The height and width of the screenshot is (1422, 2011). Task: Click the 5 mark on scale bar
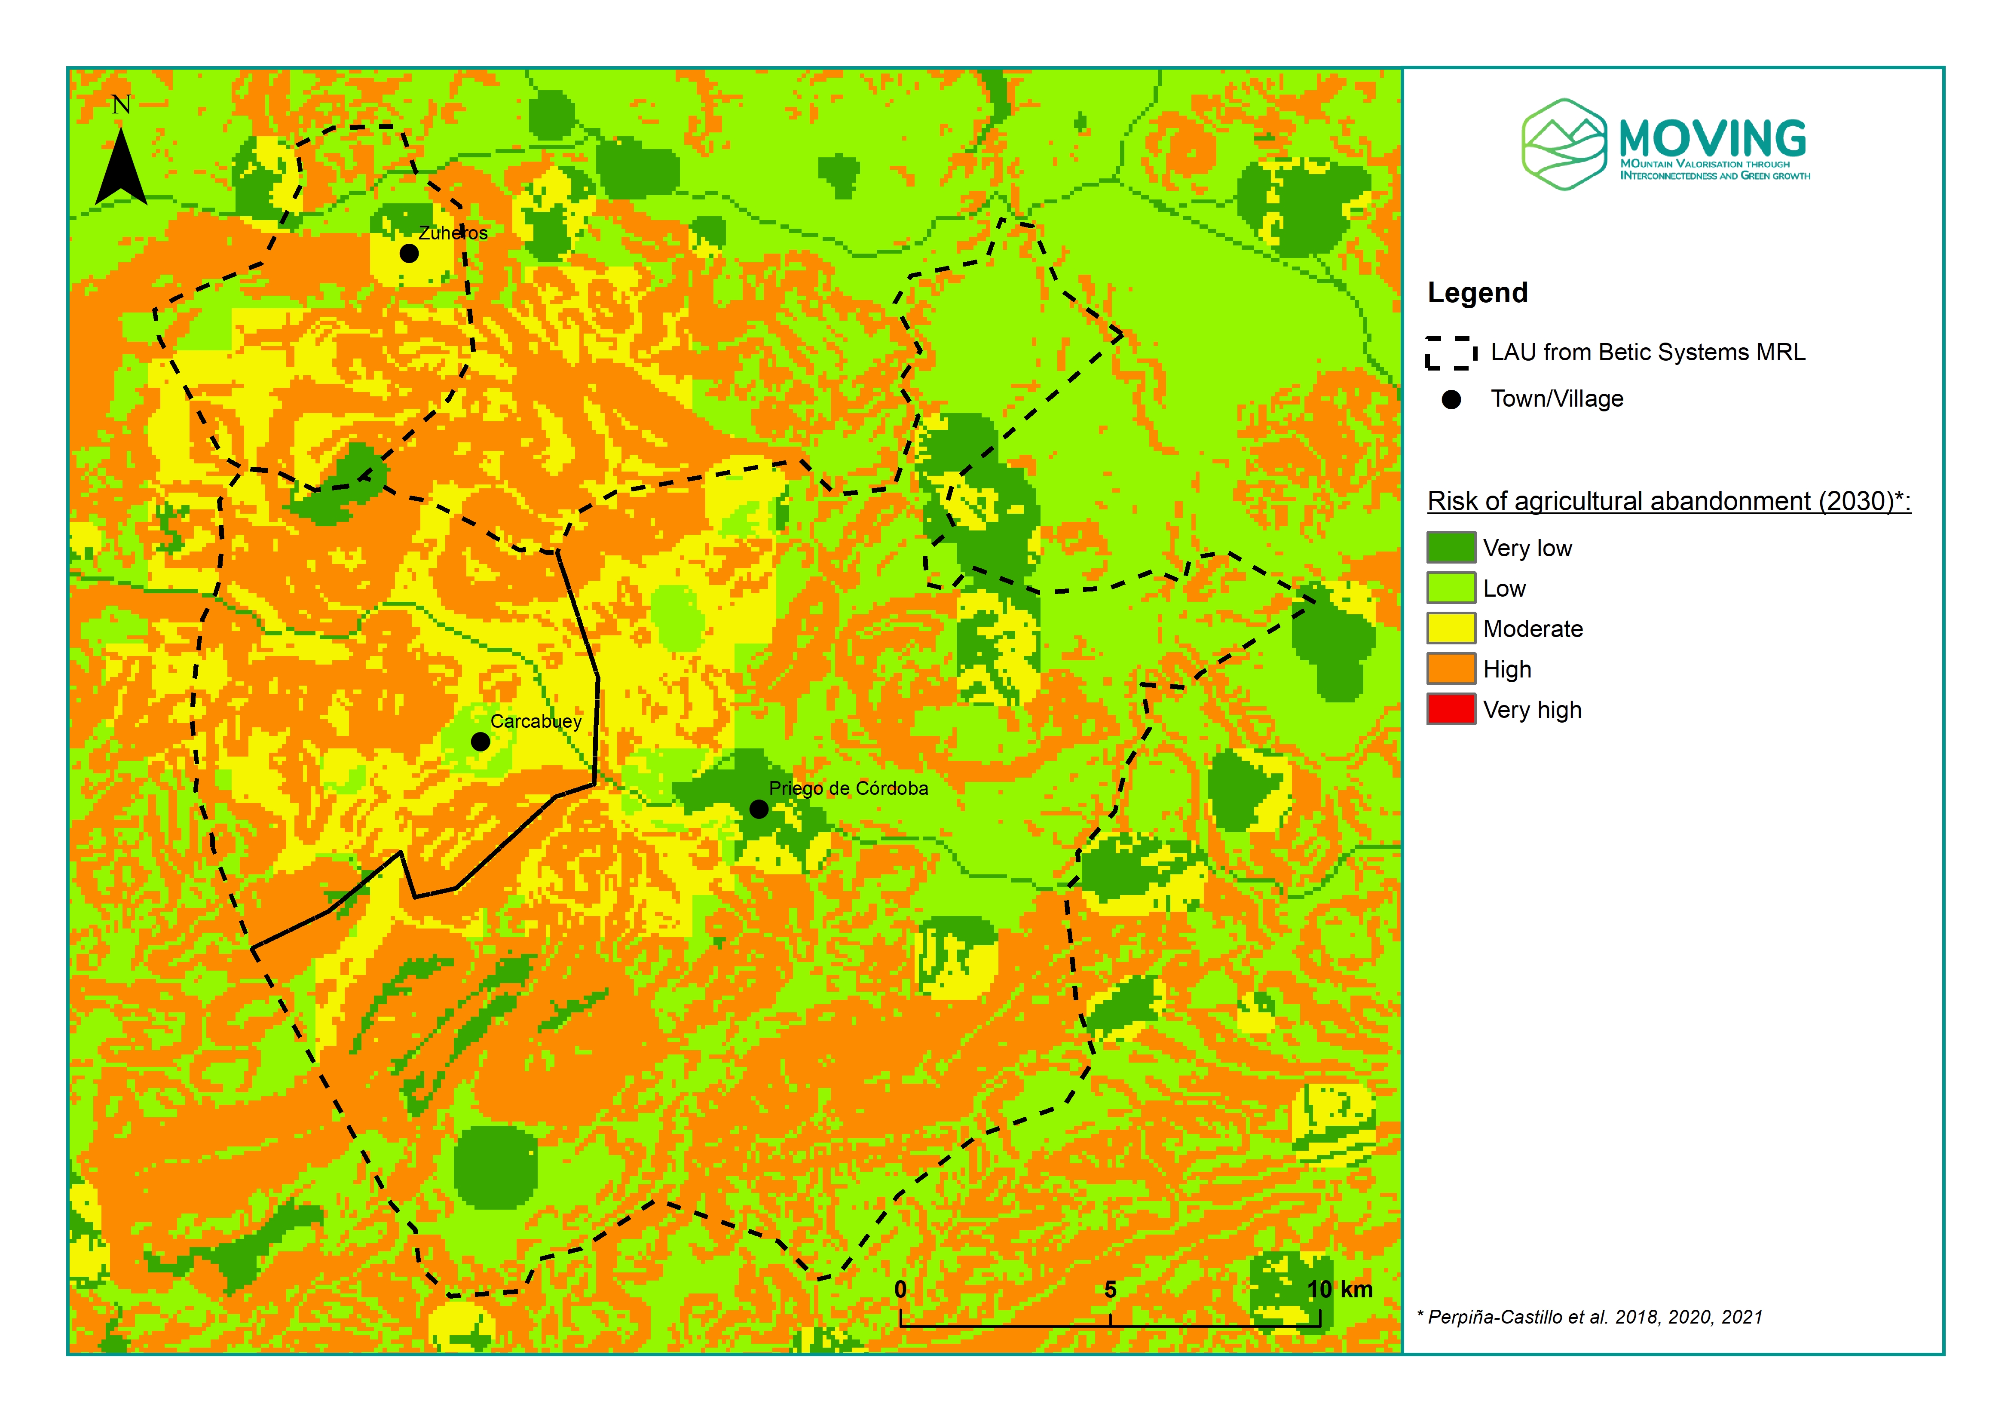[x=1111, y=1289]
